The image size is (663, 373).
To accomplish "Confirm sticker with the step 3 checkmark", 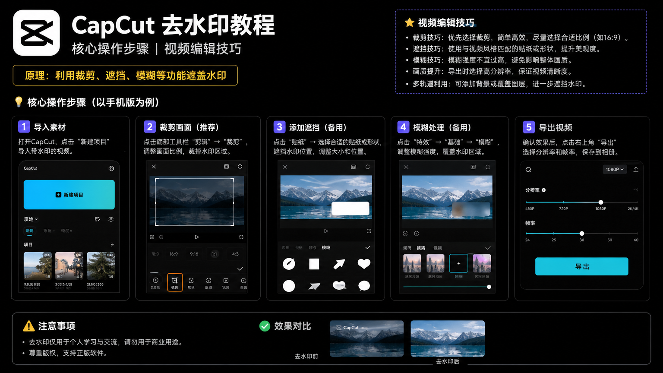I will [368, 247].
